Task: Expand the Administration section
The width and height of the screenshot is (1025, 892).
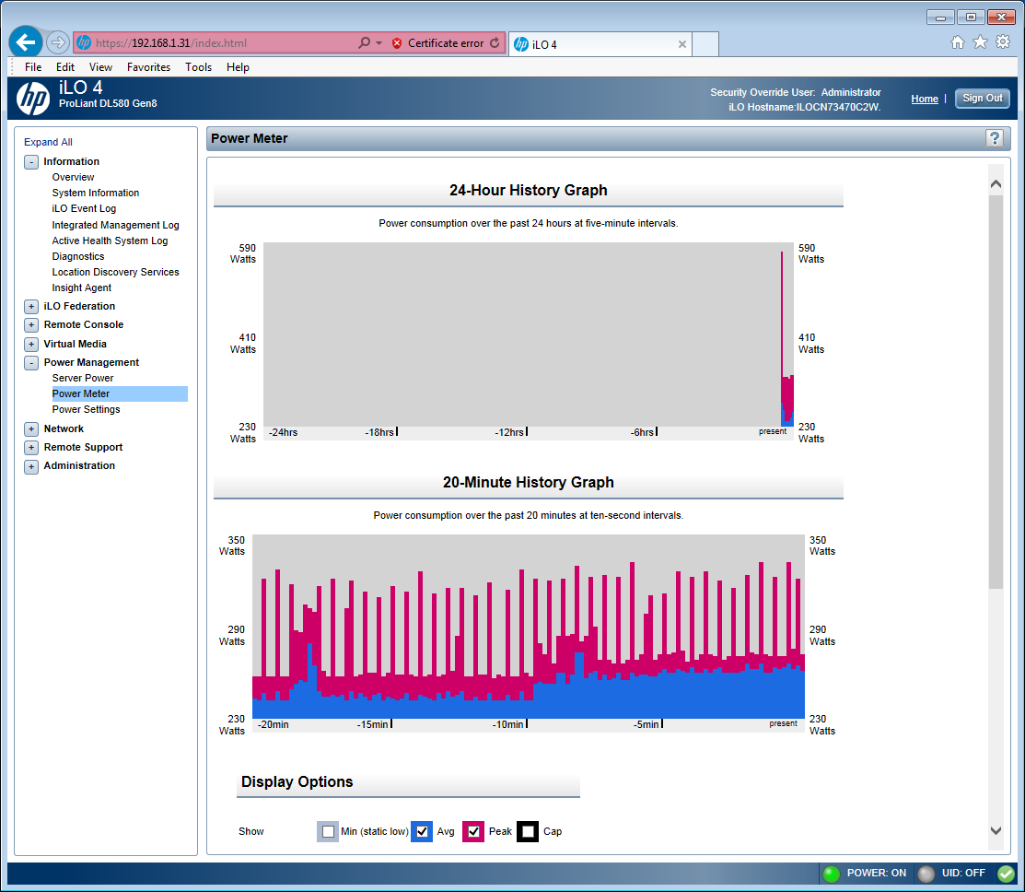Action: click(30, 465)
